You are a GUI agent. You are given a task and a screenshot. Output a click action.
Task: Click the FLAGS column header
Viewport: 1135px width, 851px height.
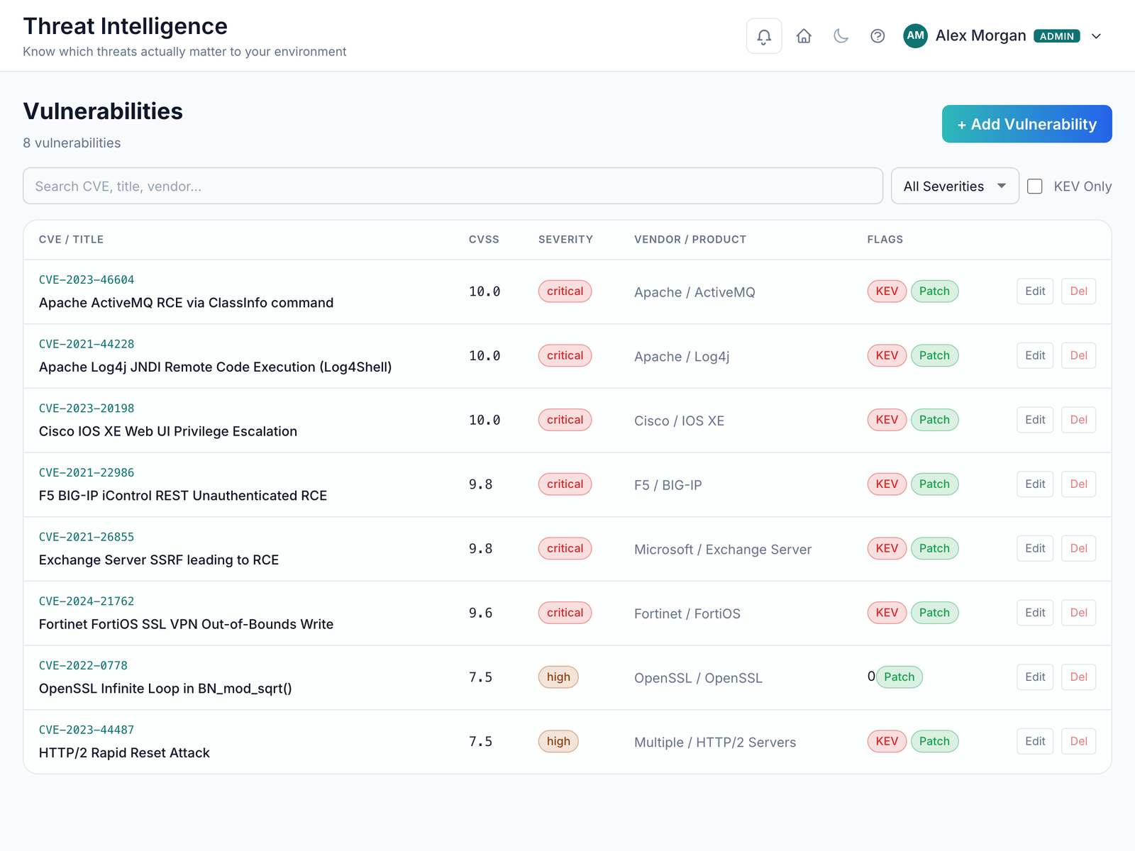[x=885, y=240]
